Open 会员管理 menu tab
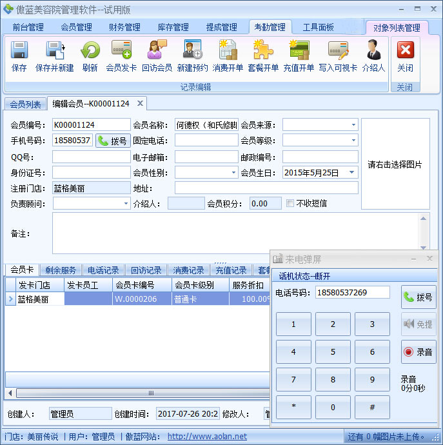This screenshot has width=443, height=445. 76,27
